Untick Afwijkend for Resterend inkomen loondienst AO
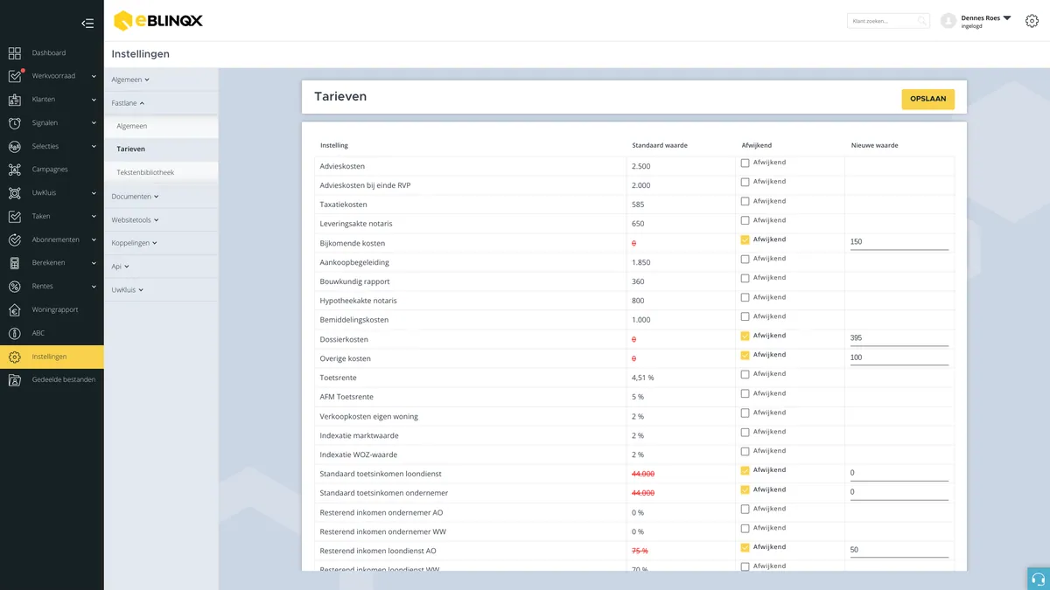 (x=745, y=548)
